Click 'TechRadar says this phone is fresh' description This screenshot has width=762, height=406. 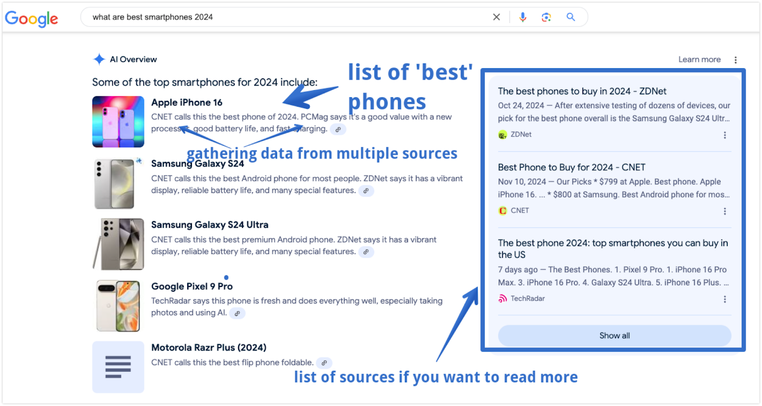point(297,307)
